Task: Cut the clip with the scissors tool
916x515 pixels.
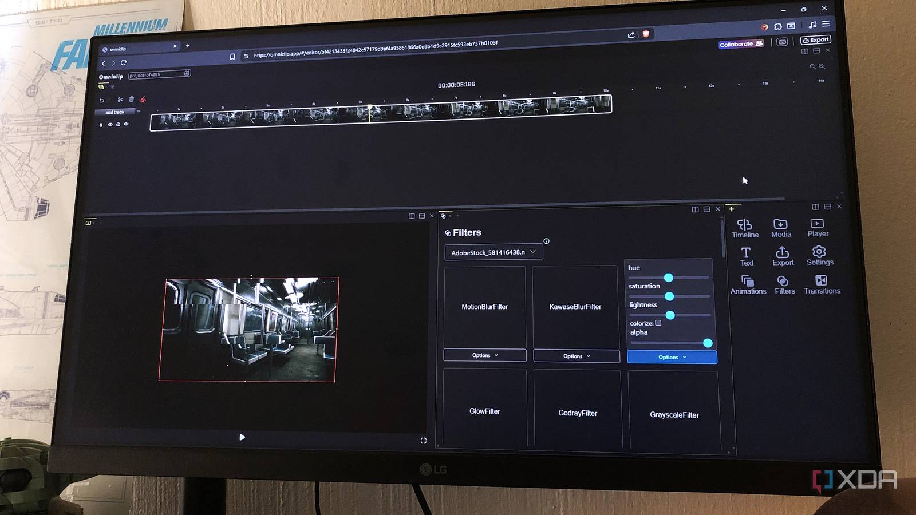Action: 120,99
